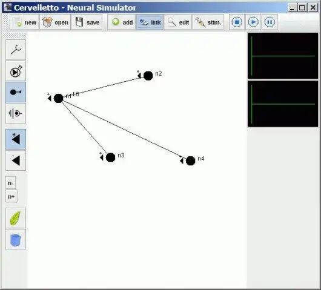Choose the neuron with arrow firing tool
The height and width of the screenshot is (290, 321).
pyautogui.click(x=16, y=71)
